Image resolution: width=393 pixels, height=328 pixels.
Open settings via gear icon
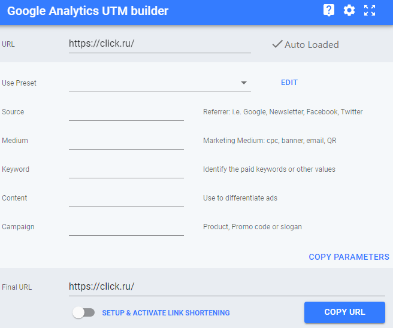[x=349, y=11]
